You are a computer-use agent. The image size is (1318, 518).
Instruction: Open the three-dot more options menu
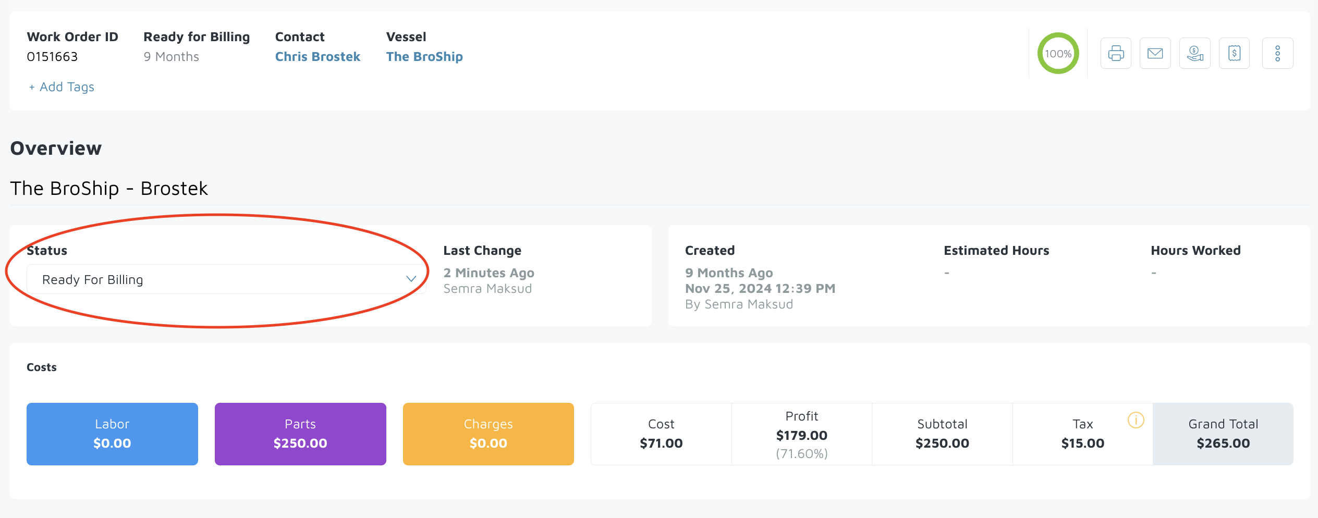(1277, 53)
